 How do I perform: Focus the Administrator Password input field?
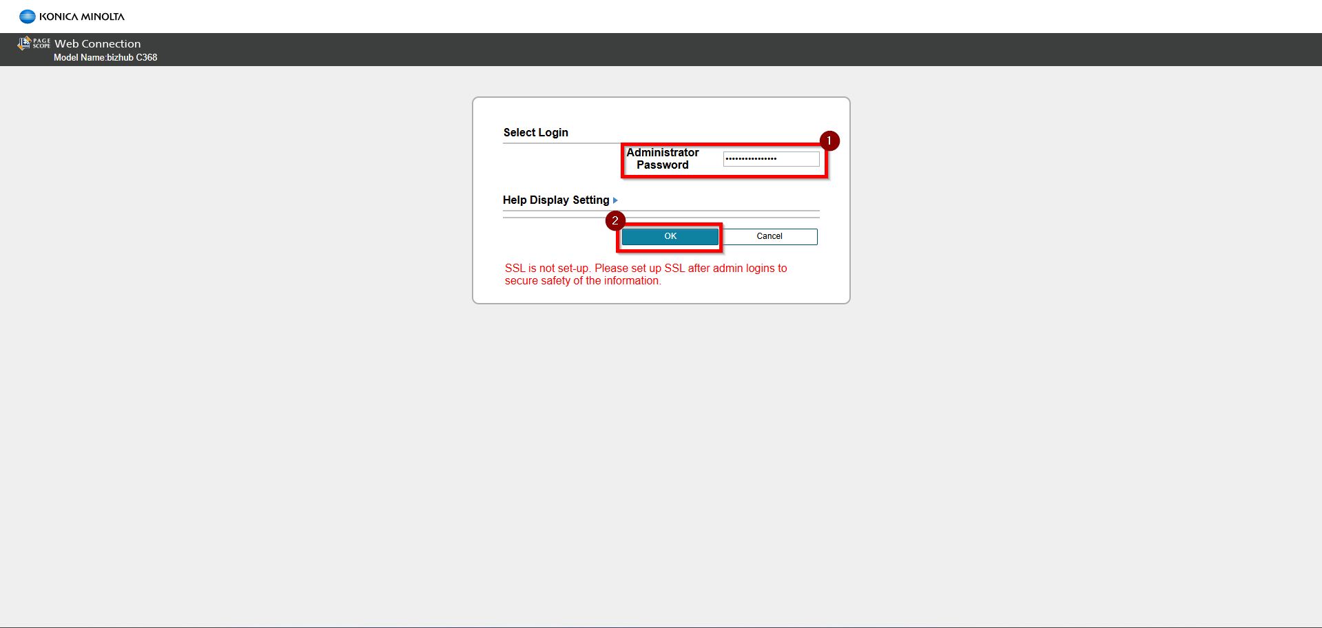pyautogui.click(x=771, y=159)
